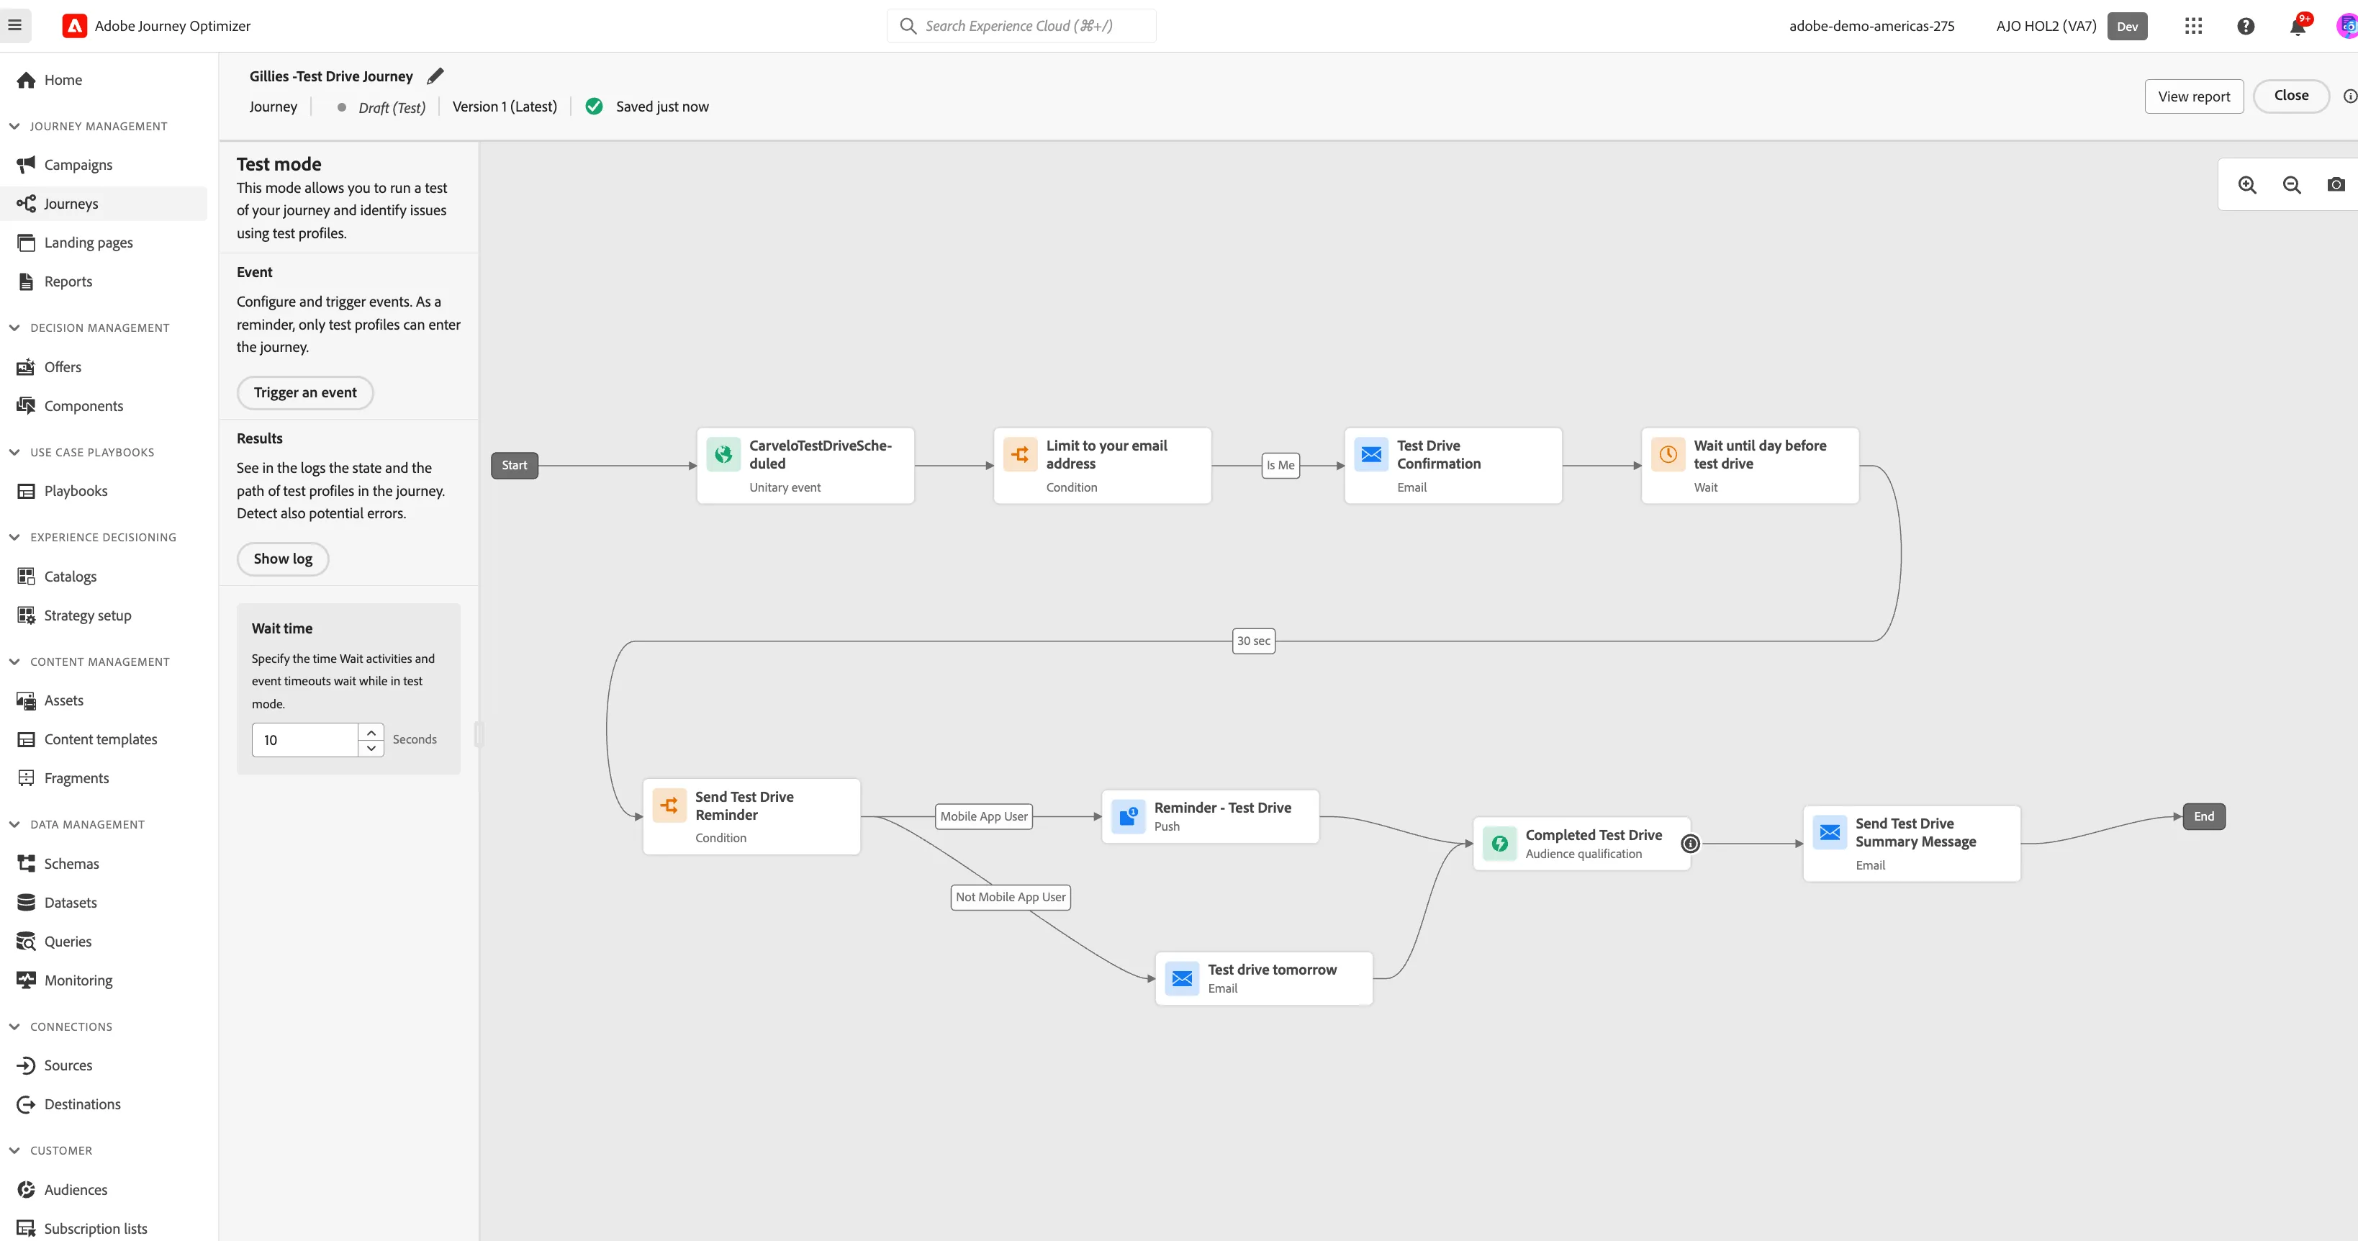Collapse the Experience Decisioning section
Screen dimensions: 2358x1241
14,537
